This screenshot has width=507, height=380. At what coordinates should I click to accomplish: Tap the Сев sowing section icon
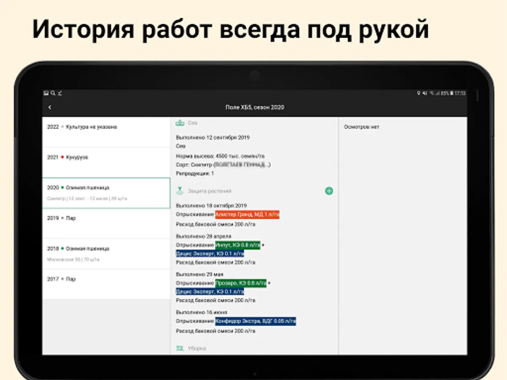[180, 123]
